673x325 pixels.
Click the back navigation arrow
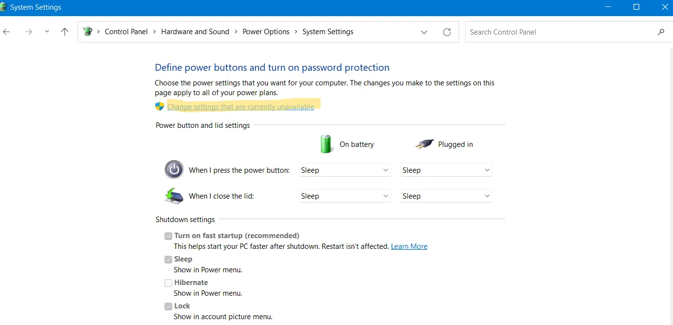click(x=6, y=31)
